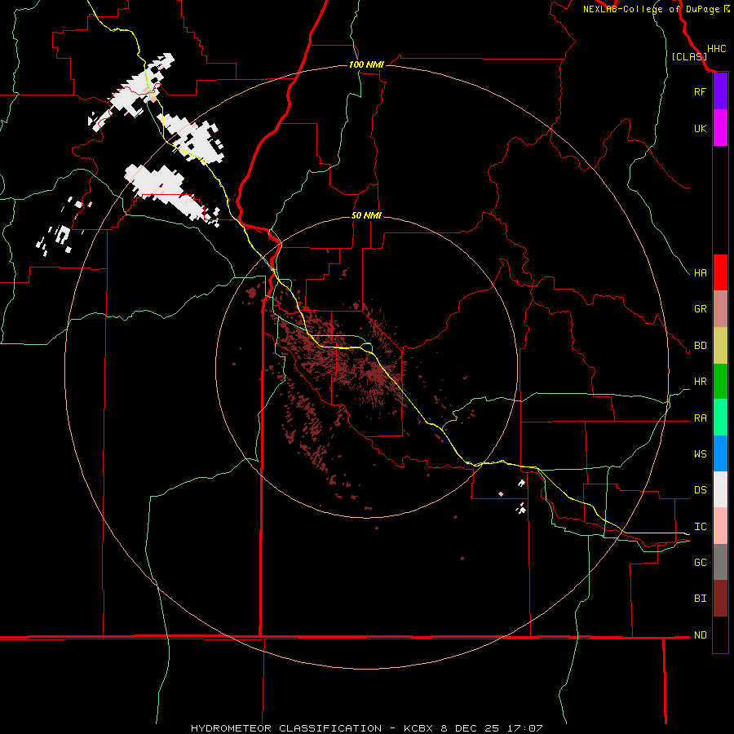Click the IC legend label text
The height and width of the screenshot is (734, 734).
click(700, 527)
